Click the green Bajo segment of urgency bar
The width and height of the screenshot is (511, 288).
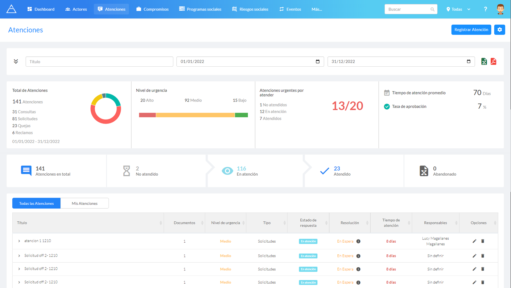241,115
